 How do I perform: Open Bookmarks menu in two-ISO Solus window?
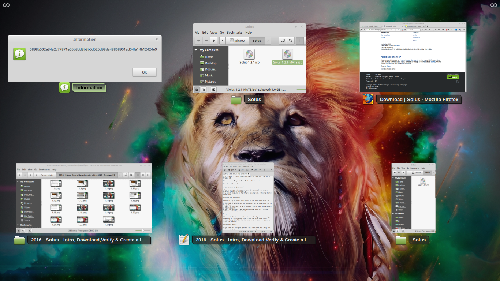click(x=235, y=32)
